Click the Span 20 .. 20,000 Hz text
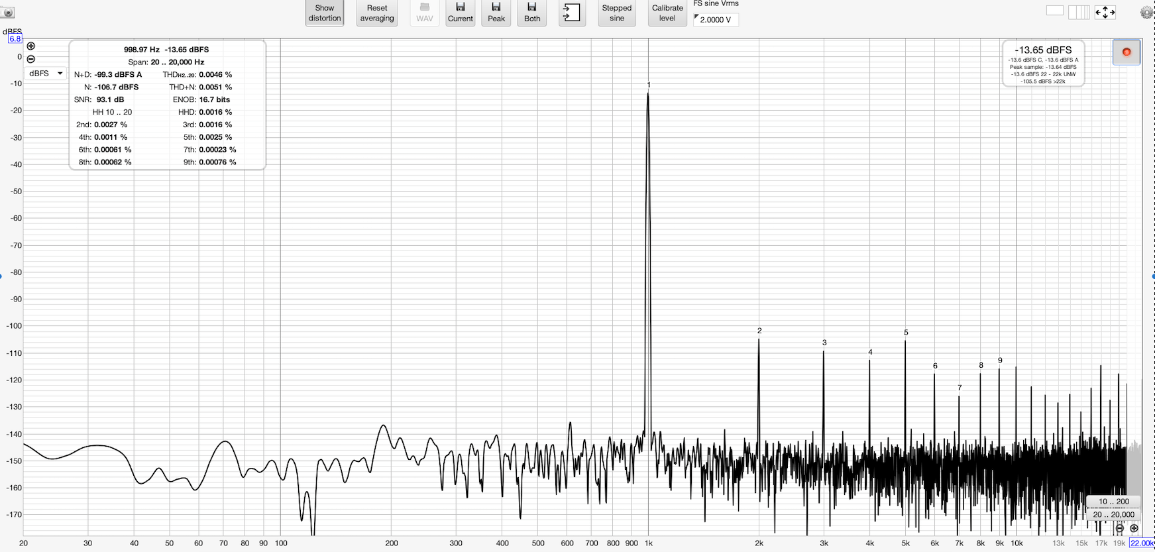1155x552 pixels. click(166, 62)
